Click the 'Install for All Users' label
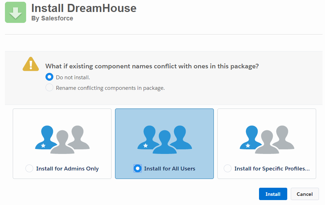Screen dimensions: 325x205 (x=170, y=169)
